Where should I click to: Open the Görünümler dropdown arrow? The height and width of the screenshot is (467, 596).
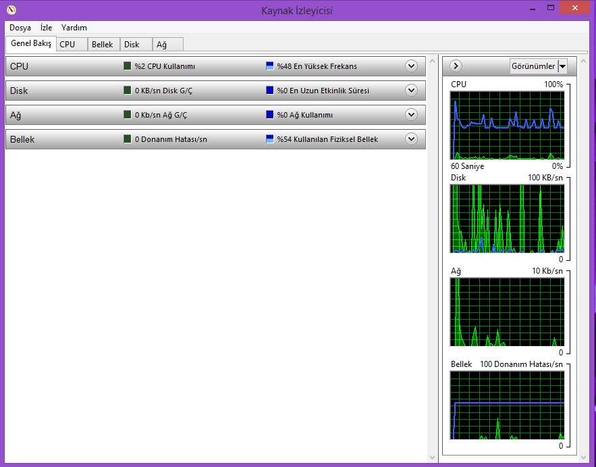[x=562, y=66]
